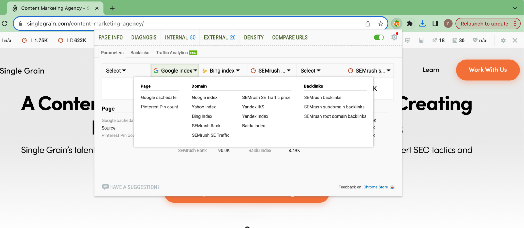The image size is (524, 228).
Task: Open the Chrome extensions puzzle icon
Action: pos(410,24)
